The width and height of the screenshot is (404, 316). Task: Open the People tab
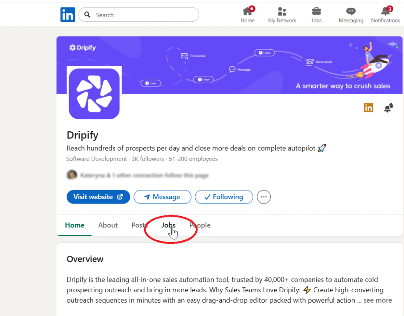[200, 225]
